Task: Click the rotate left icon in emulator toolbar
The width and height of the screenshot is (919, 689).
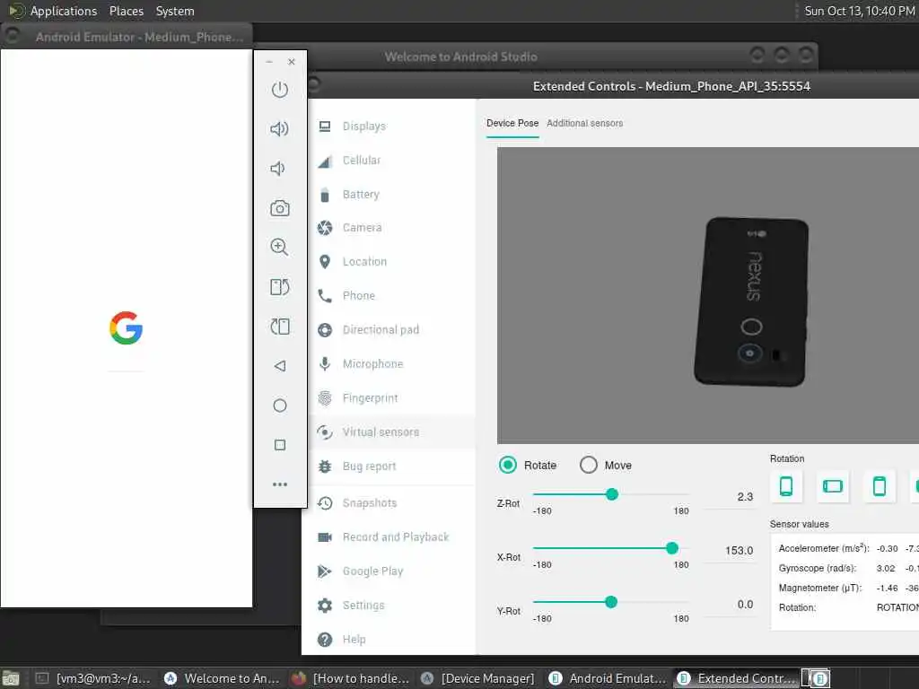Action: pos(280,287)
